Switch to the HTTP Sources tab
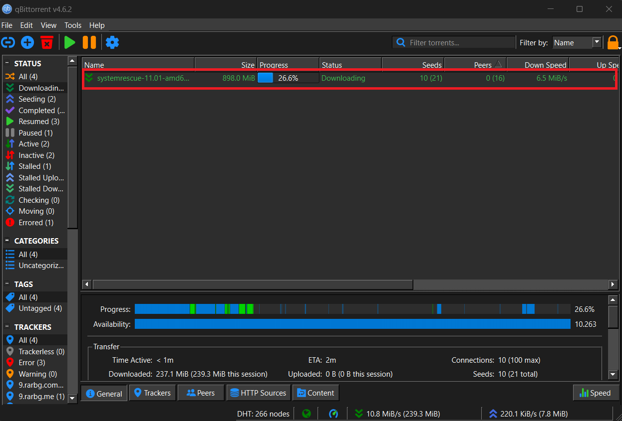Screen dimensions: 622x421 258,393
